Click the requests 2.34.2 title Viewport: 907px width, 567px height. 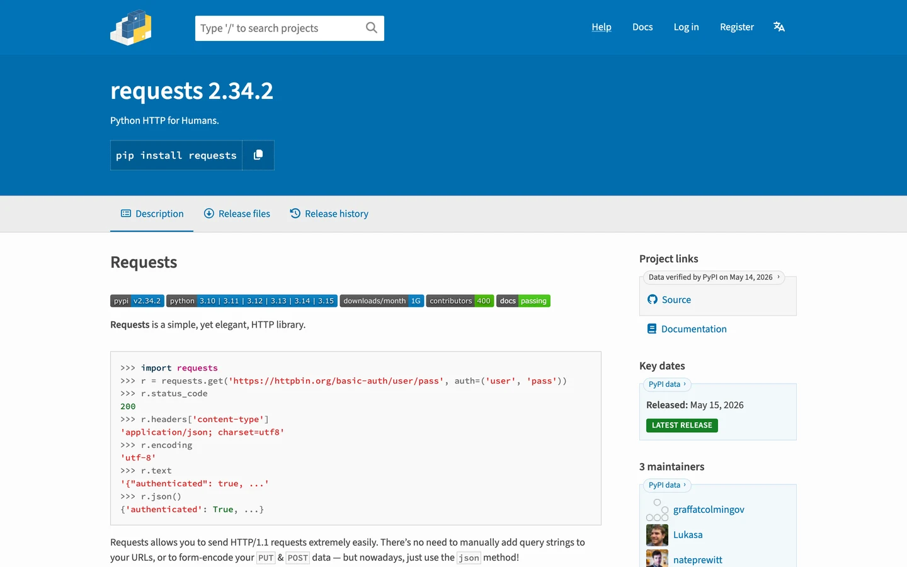pos(191,91)
